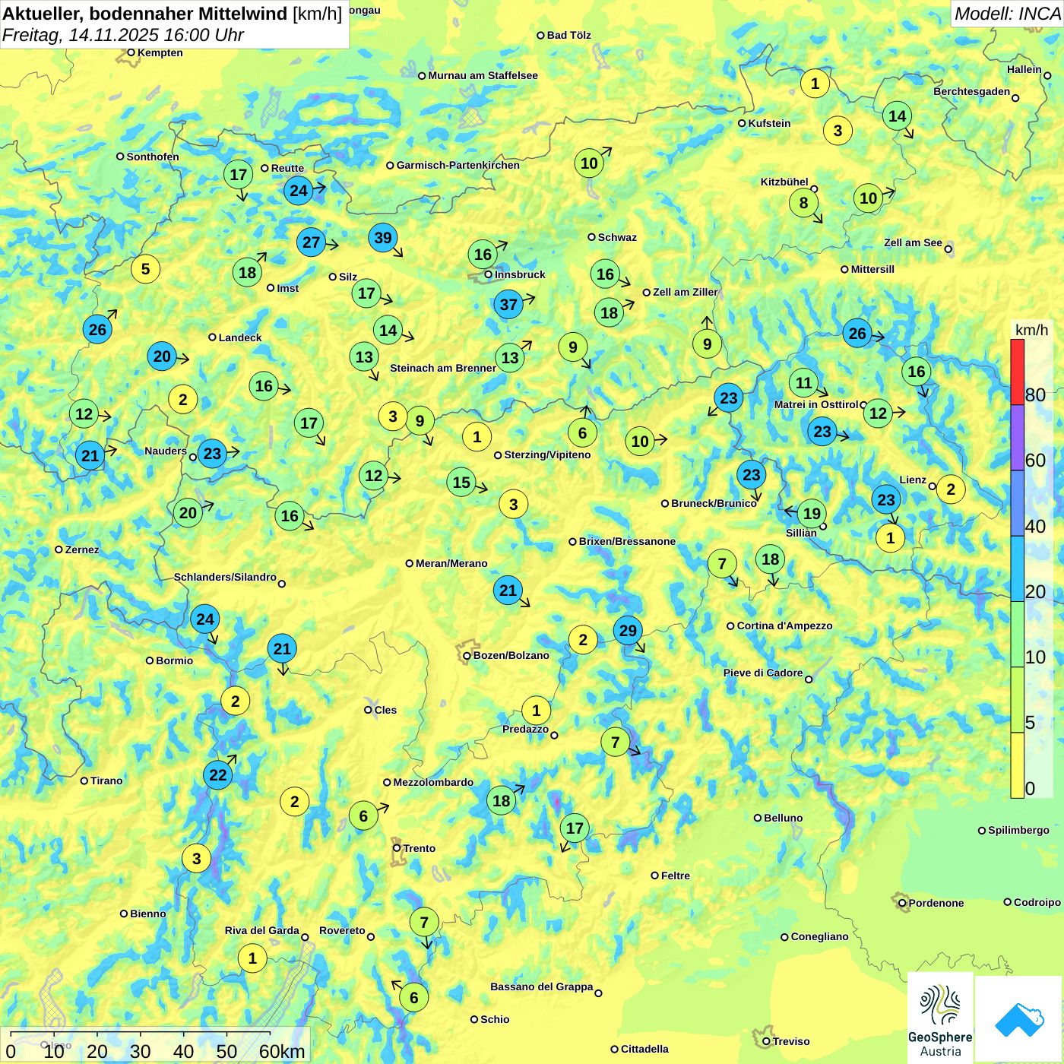Select the 18 km/h marker left of Zell am Ziller
Image resolution: width=1064 pixels, height=1064 pixels.
point(609,312)
